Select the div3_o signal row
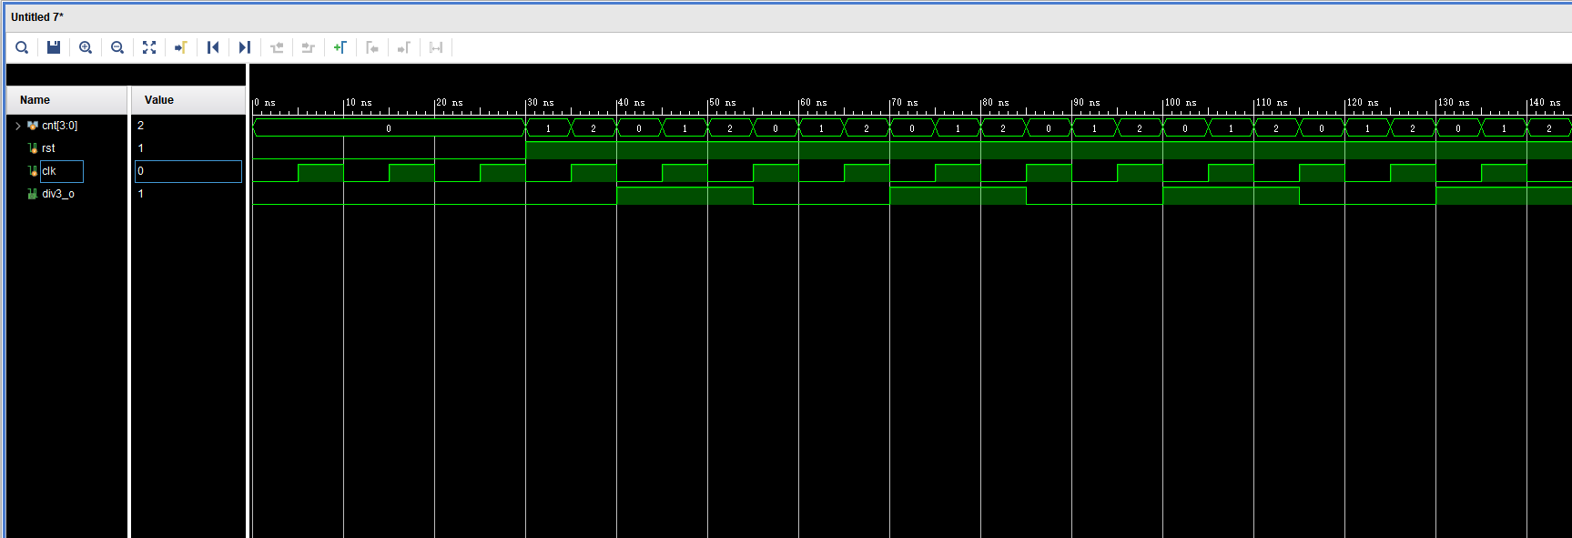Viewport: 1572px width, 538px height. [57, 194]
